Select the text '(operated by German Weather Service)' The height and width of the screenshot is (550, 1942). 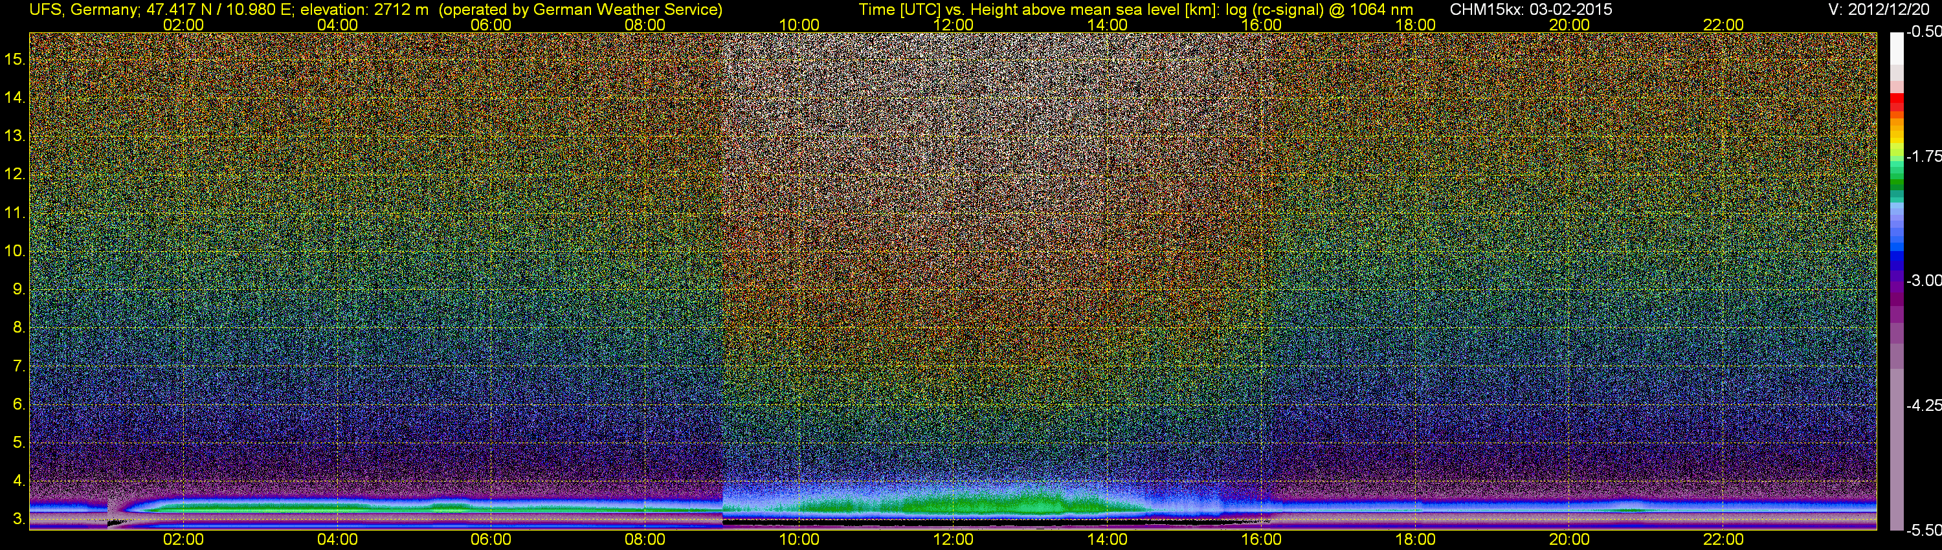[x=581, y=9]
